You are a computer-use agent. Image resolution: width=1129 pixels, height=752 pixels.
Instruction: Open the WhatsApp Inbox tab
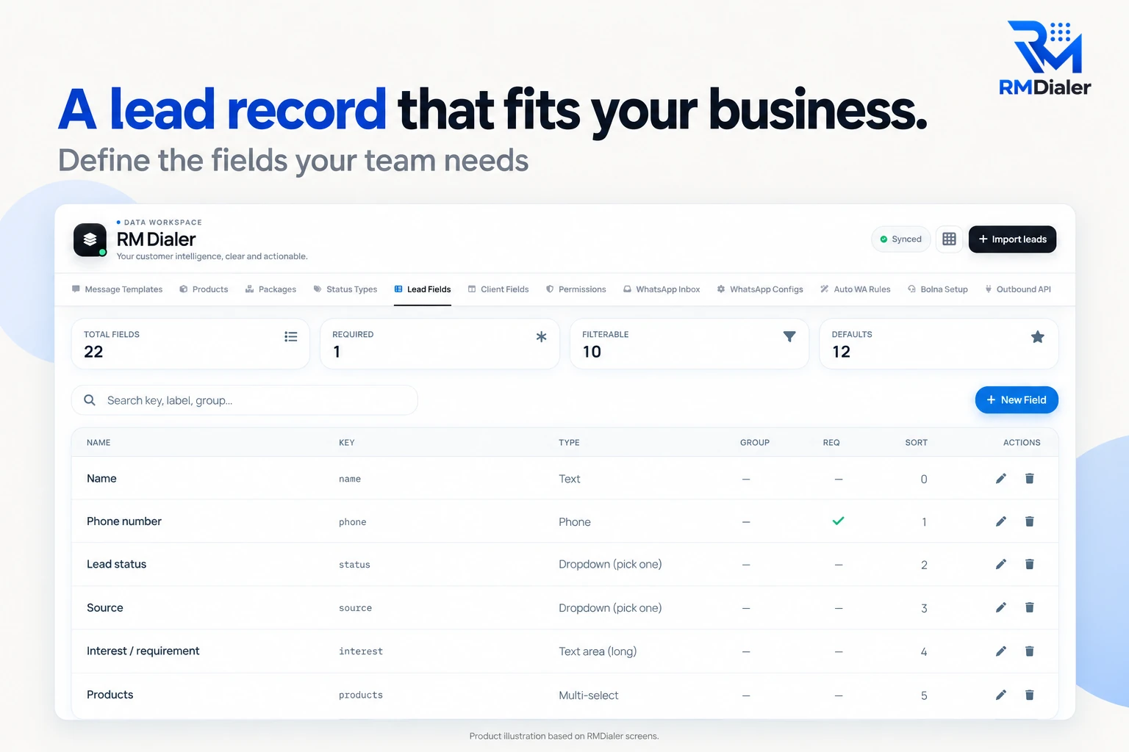coord(662,289)
